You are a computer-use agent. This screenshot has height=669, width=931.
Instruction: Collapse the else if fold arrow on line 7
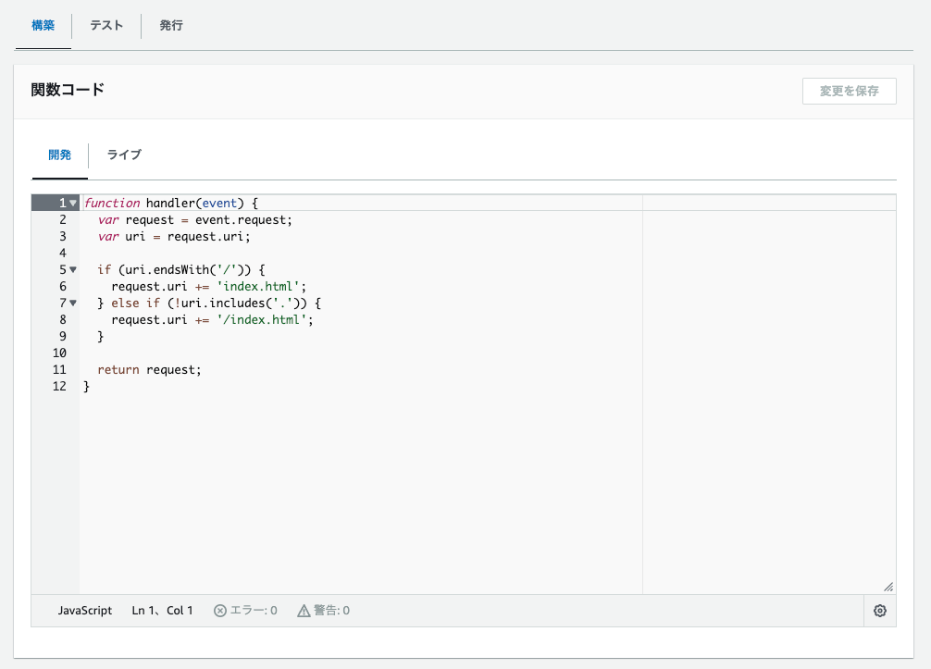point(73,303)
